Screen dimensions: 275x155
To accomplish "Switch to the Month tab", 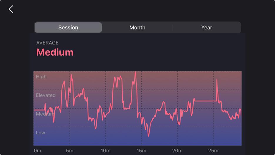I will click(137, 27).
